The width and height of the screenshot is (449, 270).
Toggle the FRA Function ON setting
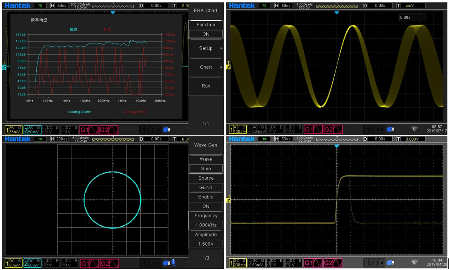tap(206, 34)
